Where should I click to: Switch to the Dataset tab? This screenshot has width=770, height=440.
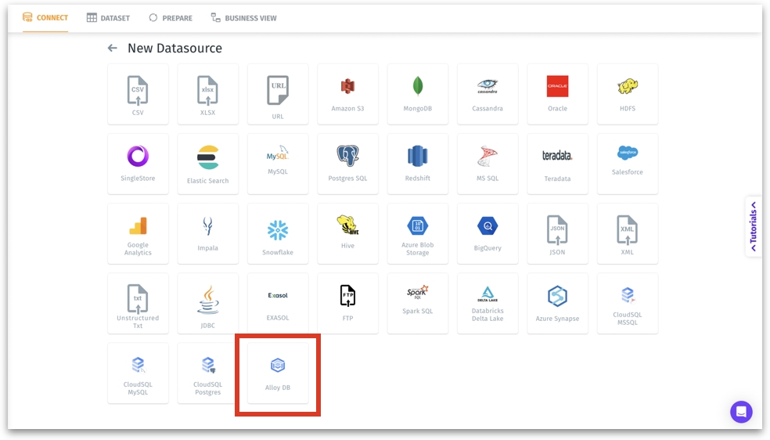point(108,18)
